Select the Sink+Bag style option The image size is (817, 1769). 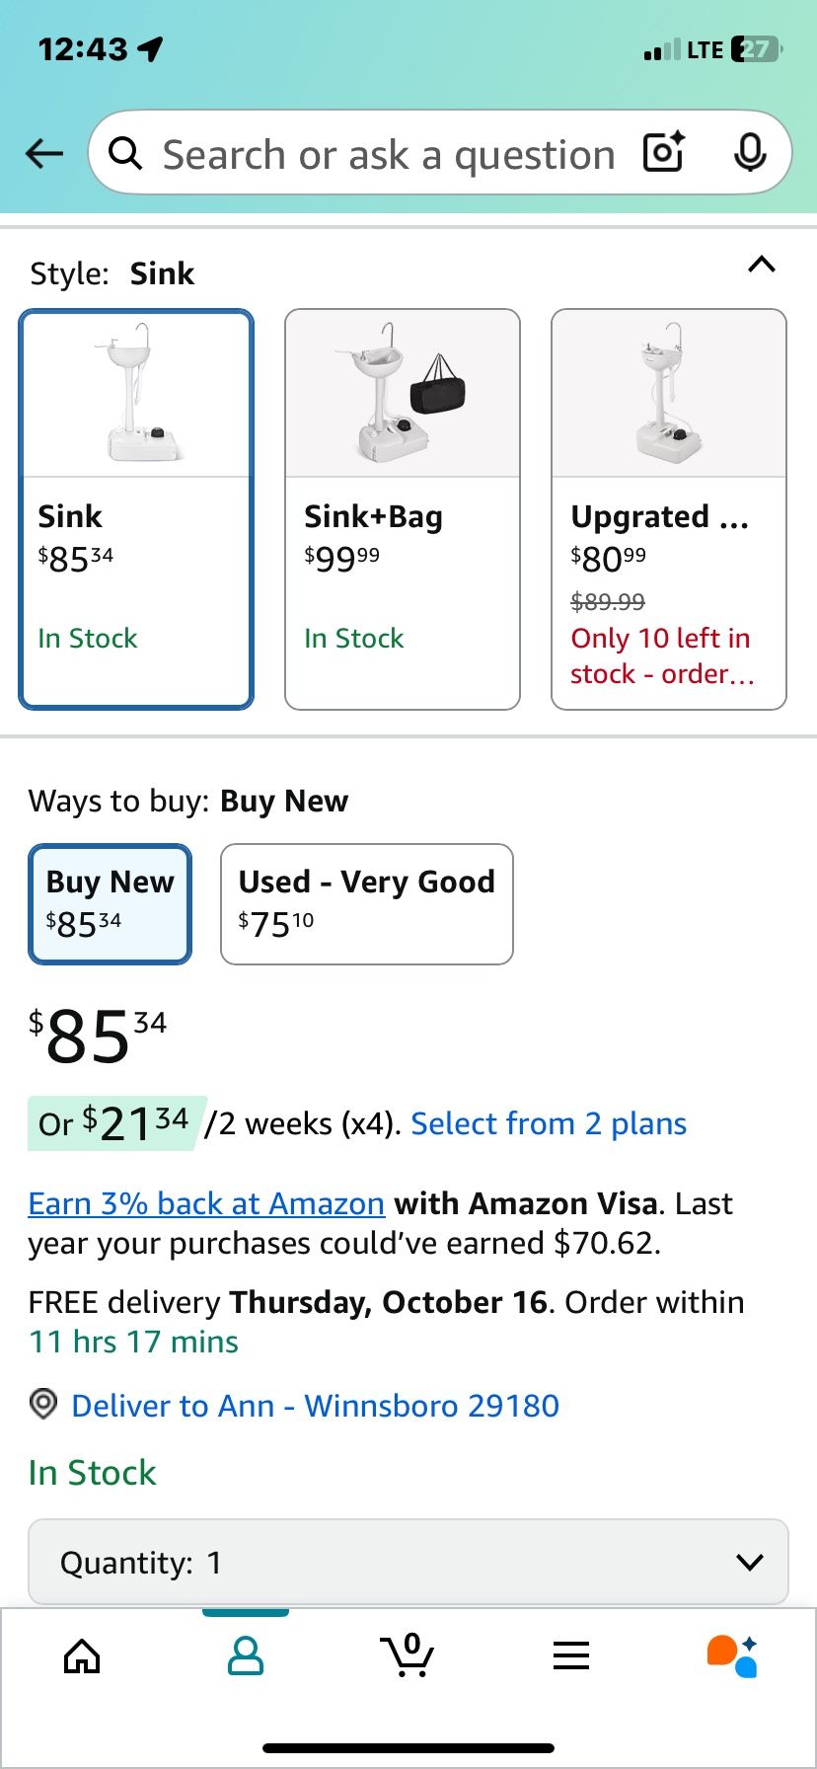click(x=403, y=509)
